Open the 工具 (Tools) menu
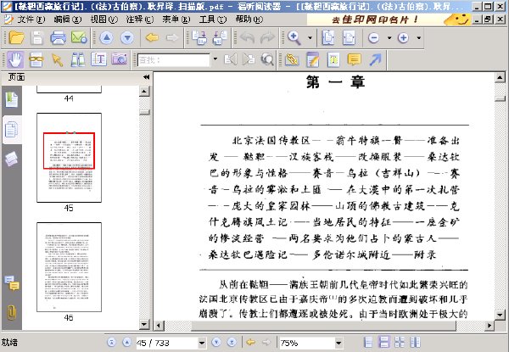This screenshot has width=509, height=352. (213, 20)
